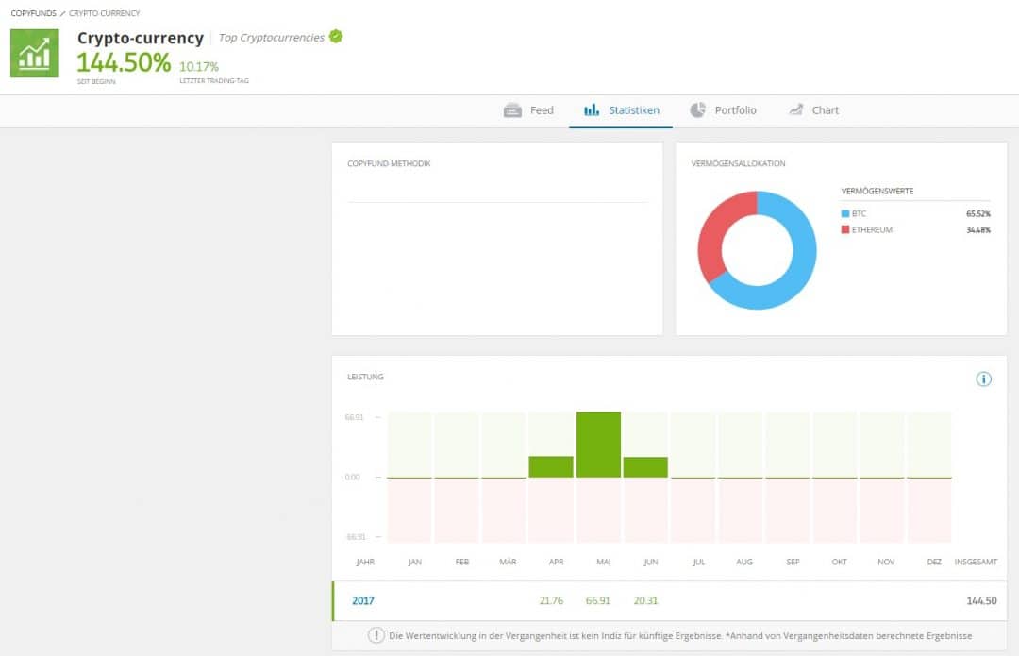Switch to the Feed tab
1019x656 pixels.
(x=541, y=110)
